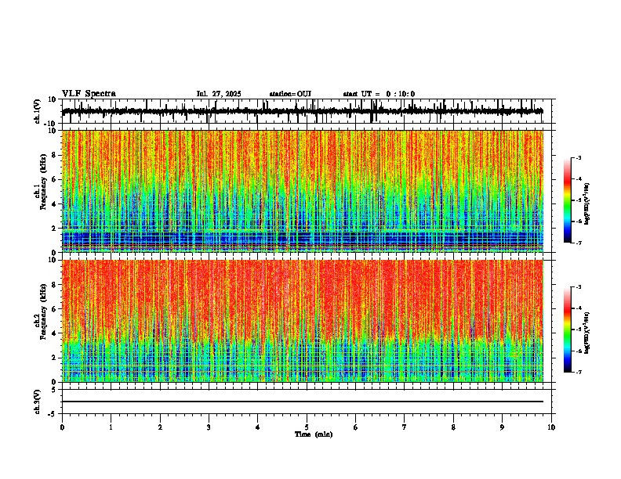Click the 'station=OUJ' header label
This screenshot has width=621, height=479.
point(290,94)
